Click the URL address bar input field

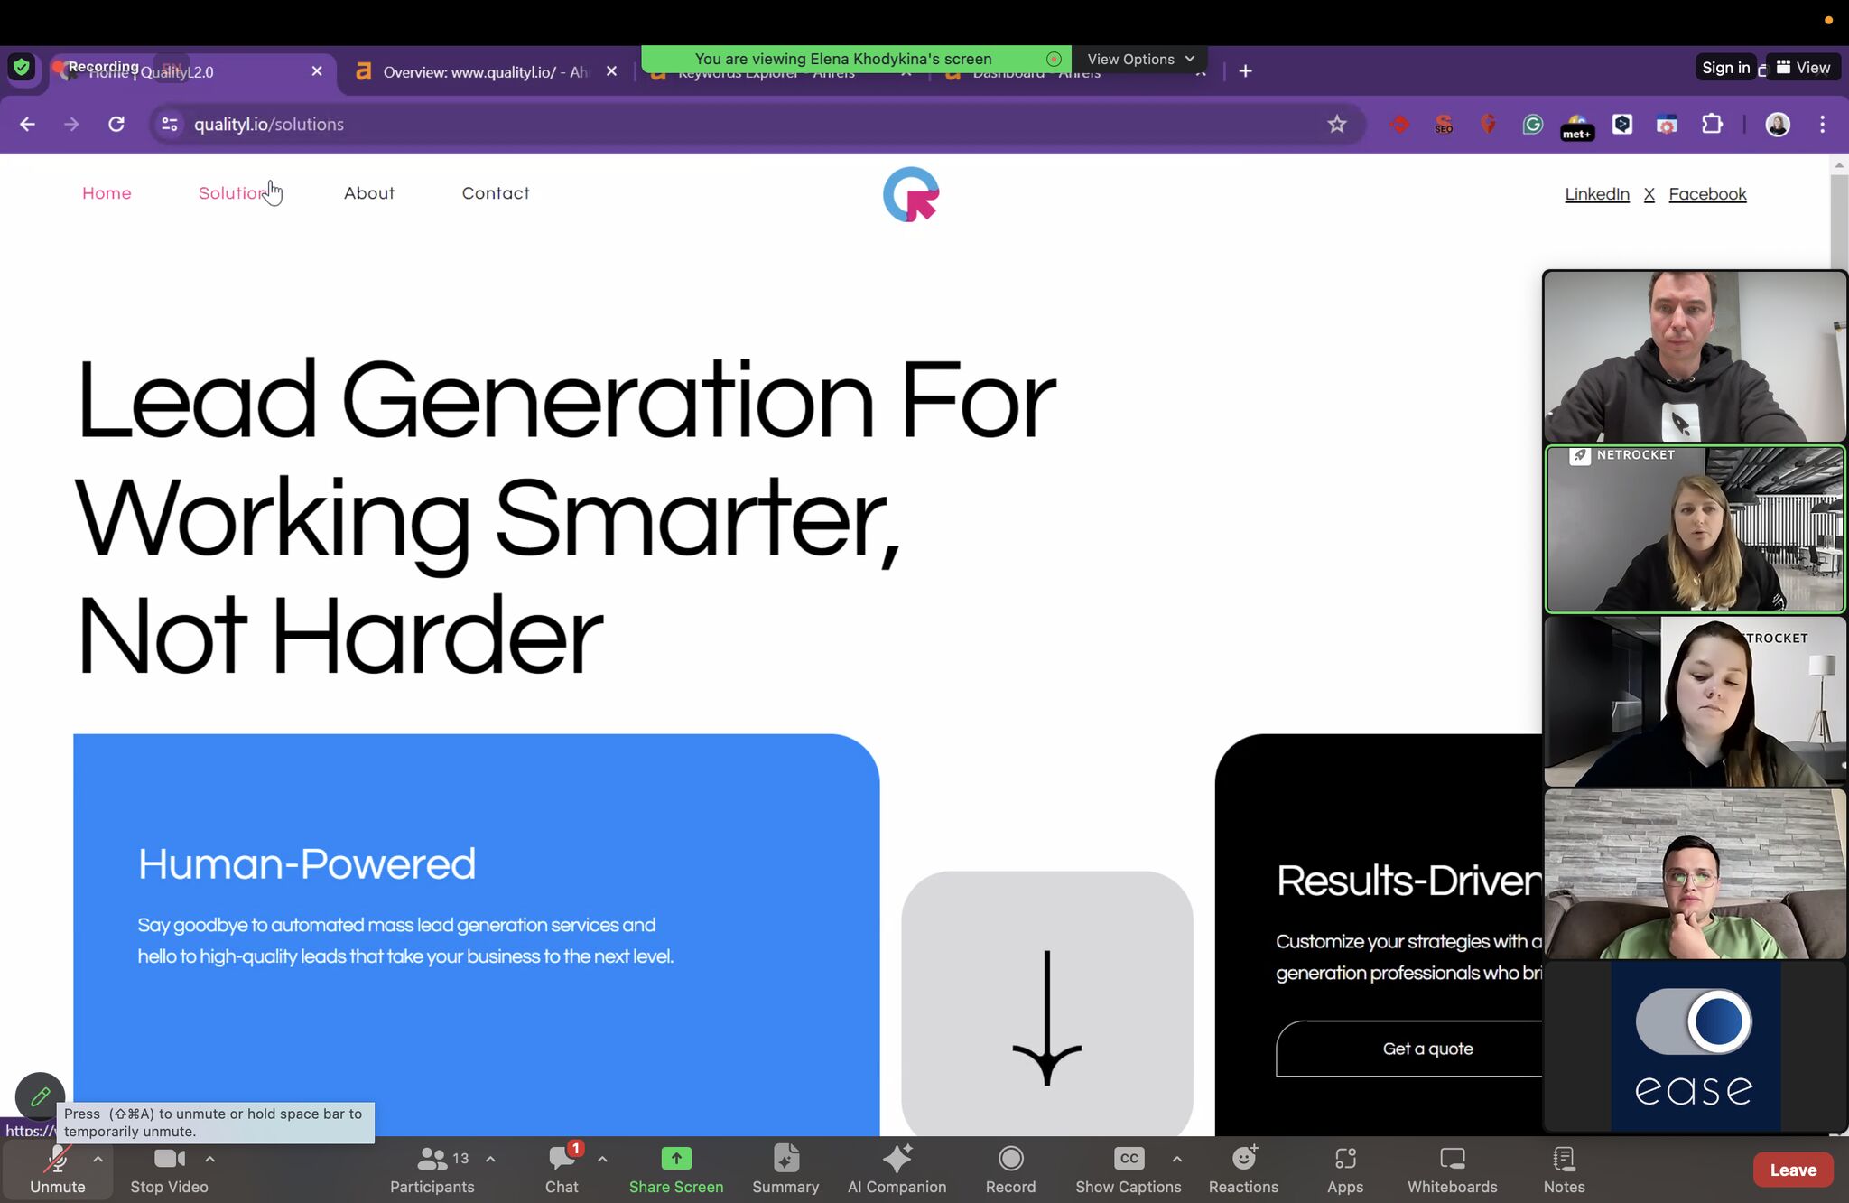point(748,124)
